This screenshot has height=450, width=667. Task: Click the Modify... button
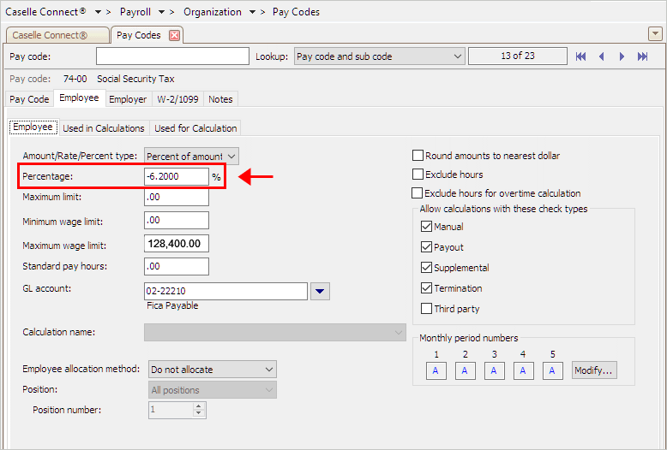tap(594, 370)
